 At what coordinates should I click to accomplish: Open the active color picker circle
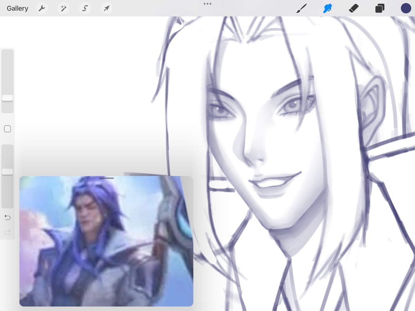(x=406, y=8)
